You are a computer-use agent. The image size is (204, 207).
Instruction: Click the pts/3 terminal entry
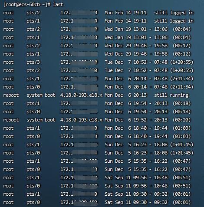[33, 62]
